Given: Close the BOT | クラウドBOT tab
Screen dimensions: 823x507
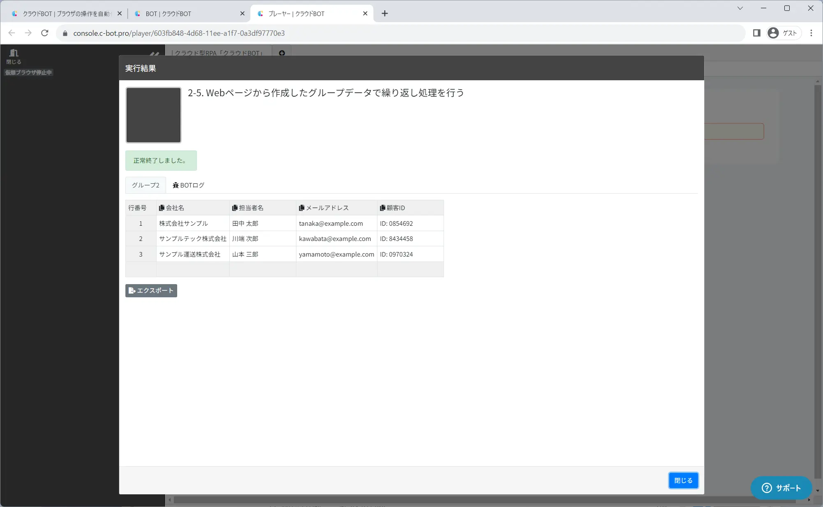Looking at the screenshot, I should (242, 14).
